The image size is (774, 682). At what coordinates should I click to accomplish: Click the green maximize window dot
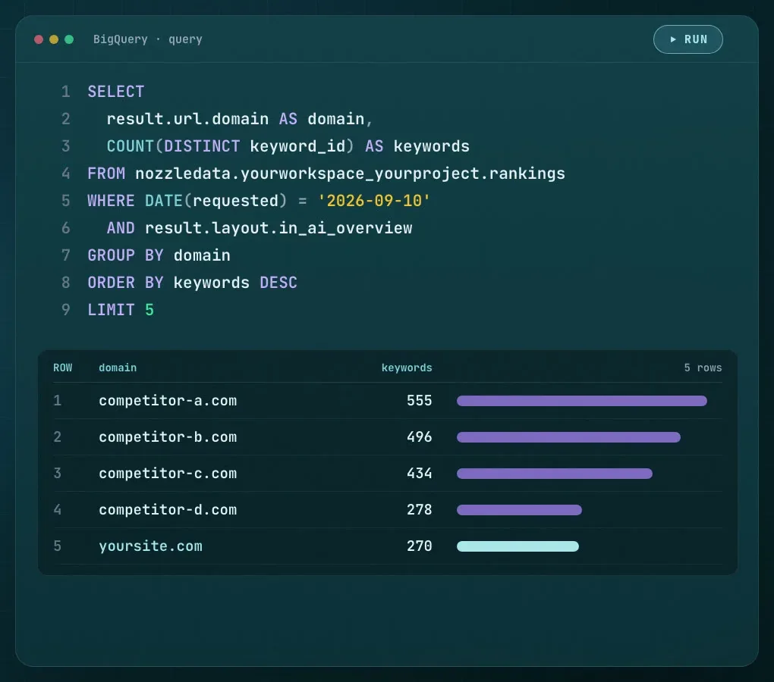[x=69, y=39]
